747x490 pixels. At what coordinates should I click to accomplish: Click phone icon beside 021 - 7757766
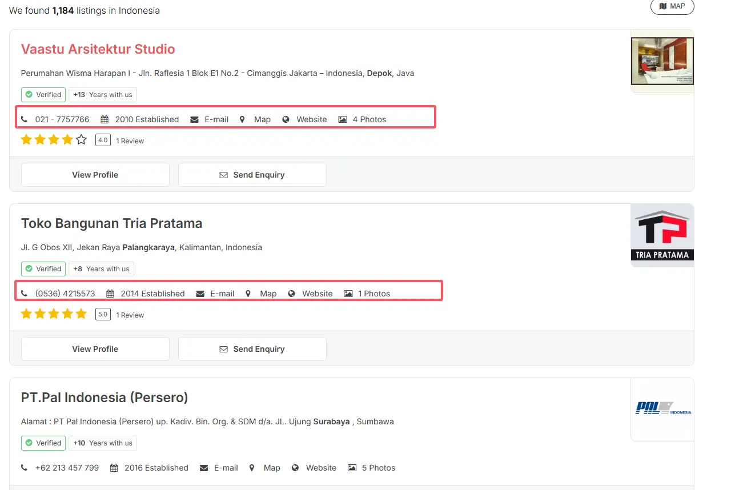click(x=24, y=119)
